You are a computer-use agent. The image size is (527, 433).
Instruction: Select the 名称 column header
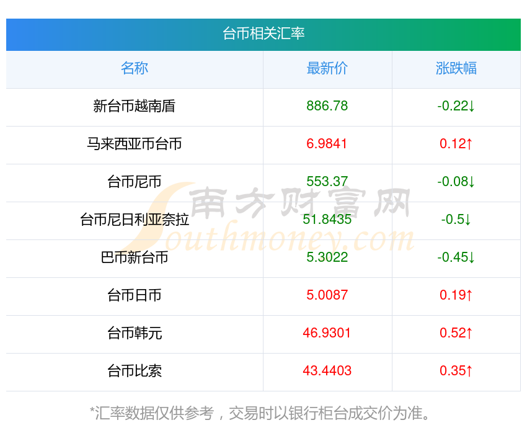[135, 68]
